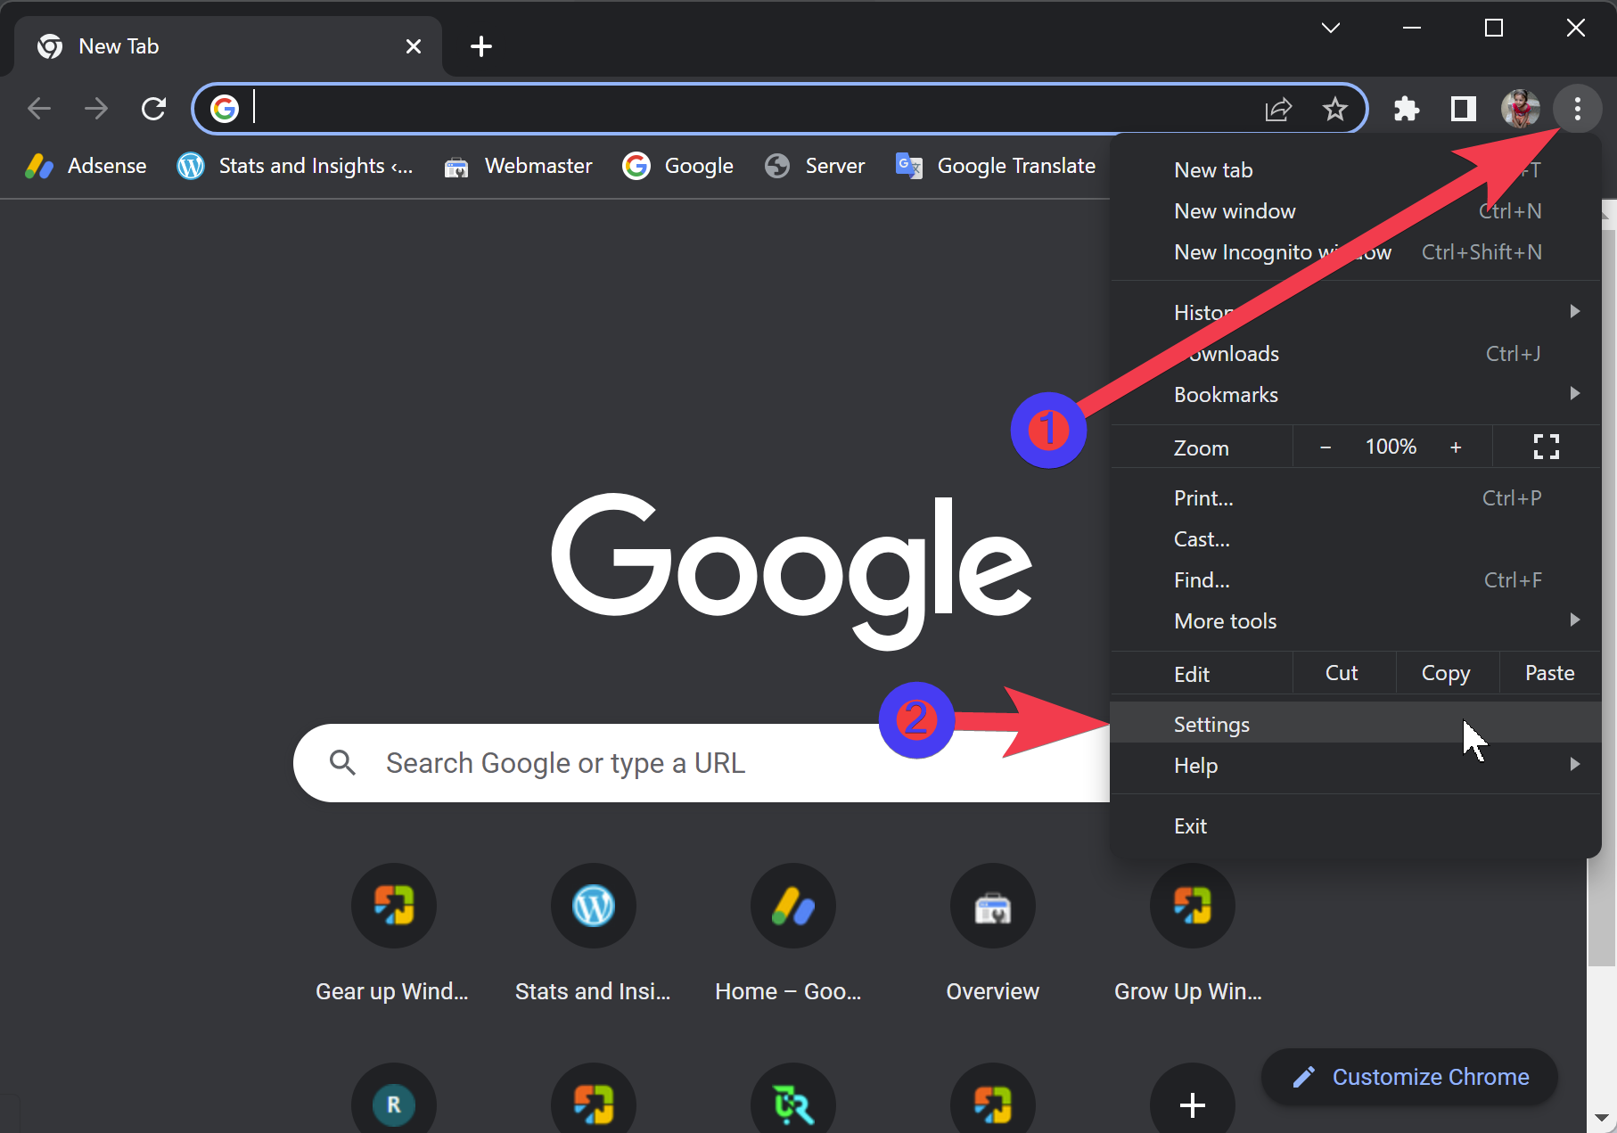This screenshot has height=1133, width=1617.
Task: Open the profile avatar menu
Action: [1520, 109]
